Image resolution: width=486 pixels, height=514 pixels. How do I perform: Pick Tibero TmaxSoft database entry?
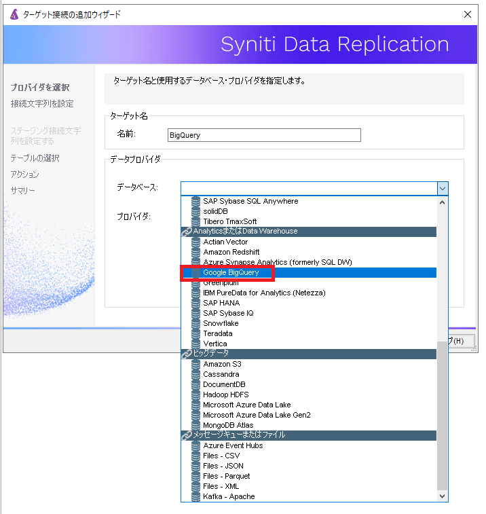[x=309, y=221]
